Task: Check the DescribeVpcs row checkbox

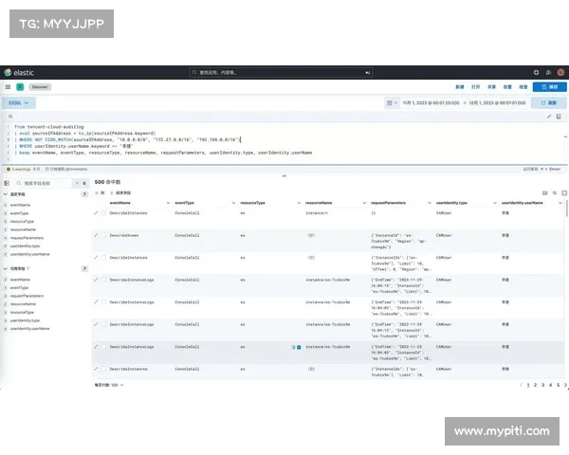Action: click(x=103, y=234)
